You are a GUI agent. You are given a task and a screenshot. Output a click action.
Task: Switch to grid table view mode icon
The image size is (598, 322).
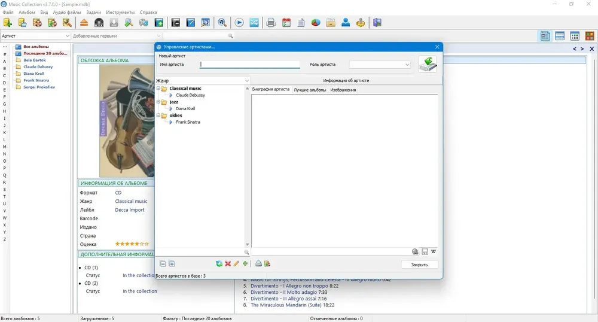[x=575, y=36]
